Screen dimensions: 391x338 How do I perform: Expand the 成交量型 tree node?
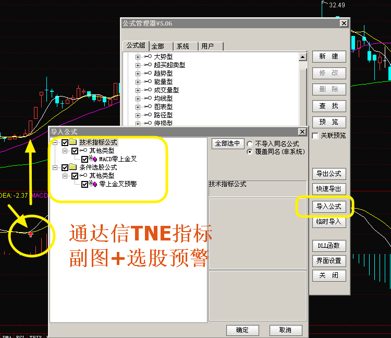click(x=138, y=90)
